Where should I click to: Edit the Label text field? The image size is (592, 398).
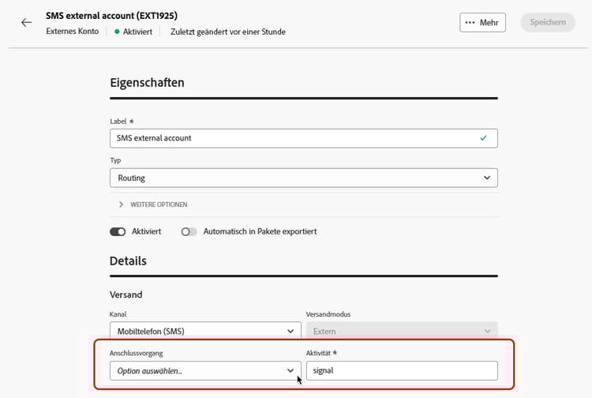(292, 138)
